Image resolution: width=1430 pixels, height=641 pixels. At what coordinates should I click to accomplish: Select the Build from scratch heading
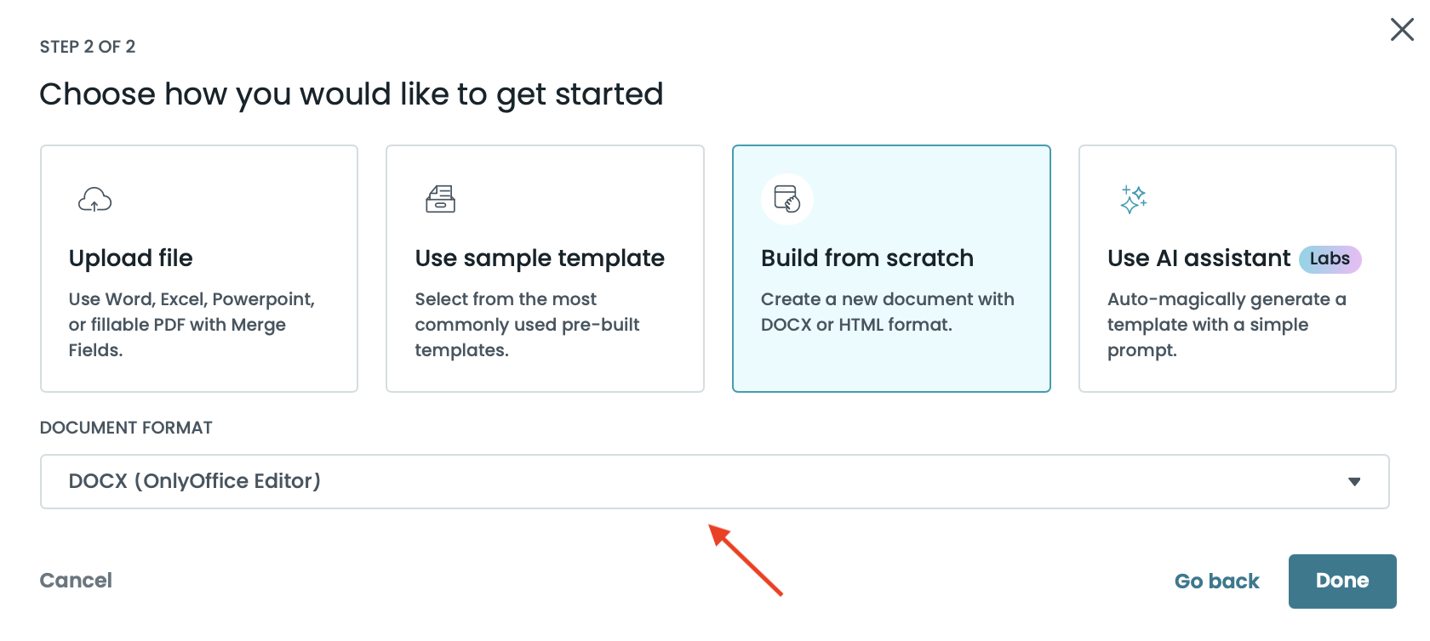coord(867,258)
